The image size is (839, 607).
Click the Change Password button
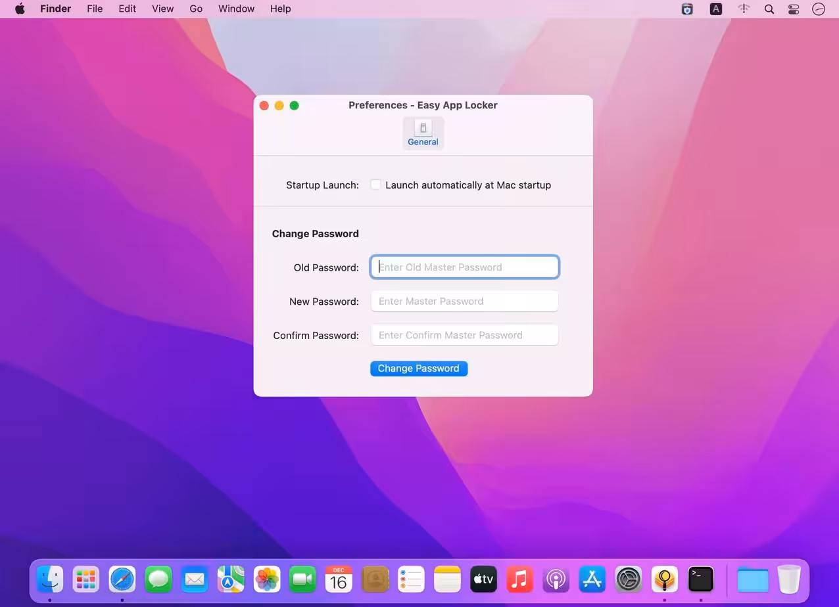(x=419, y=369)
